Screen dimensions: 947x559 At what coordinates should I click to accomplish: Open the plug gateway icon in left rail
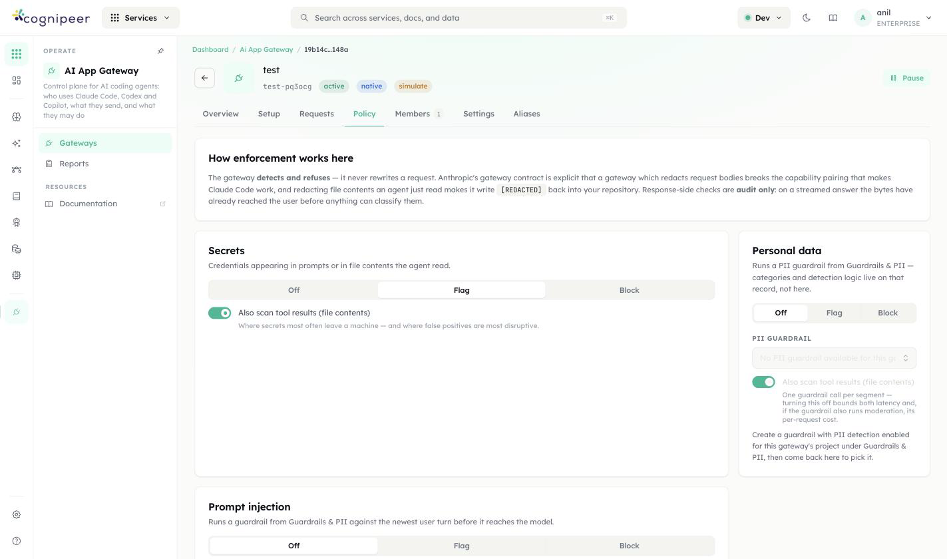[17, 311]
